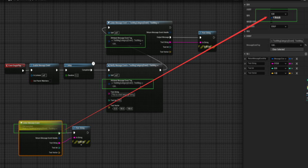Image resolution: width=308 pixels, height=168 pixels.
Task: Open the 组播 replication dropdown
Action: [x=279, y=14]
